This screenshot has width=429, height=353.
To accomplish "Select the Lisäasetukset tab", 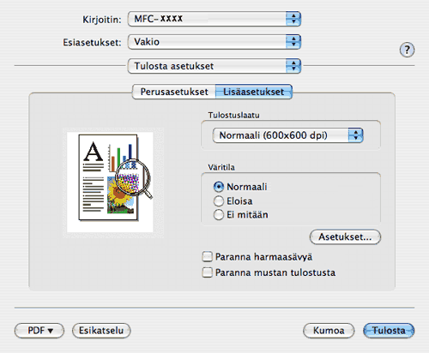I will [254, 92].
